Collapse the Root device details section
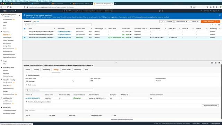222x125 pixels. 26,75
